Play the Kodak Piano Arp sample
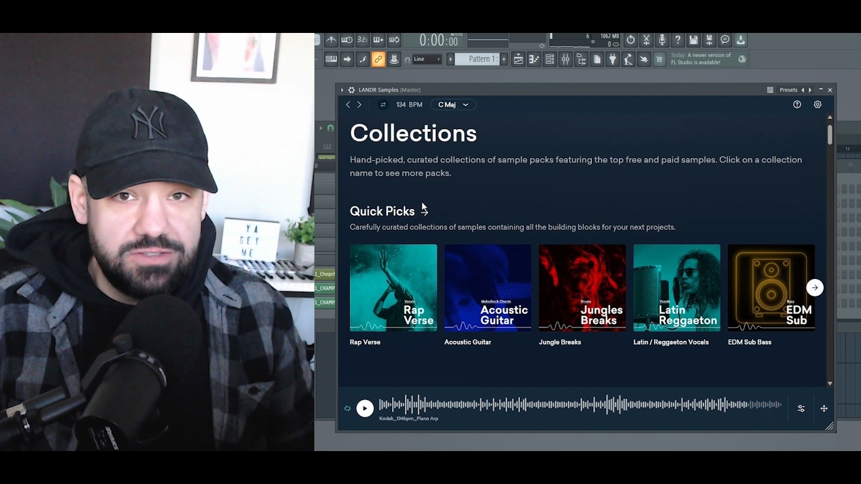Screen dimensions: 861x484 coord(365,408)
